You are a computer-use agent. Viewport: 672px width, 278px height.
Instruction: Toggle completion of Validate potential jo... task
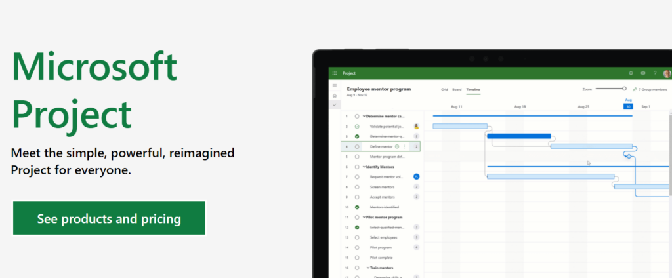click(x=357, y=127)
